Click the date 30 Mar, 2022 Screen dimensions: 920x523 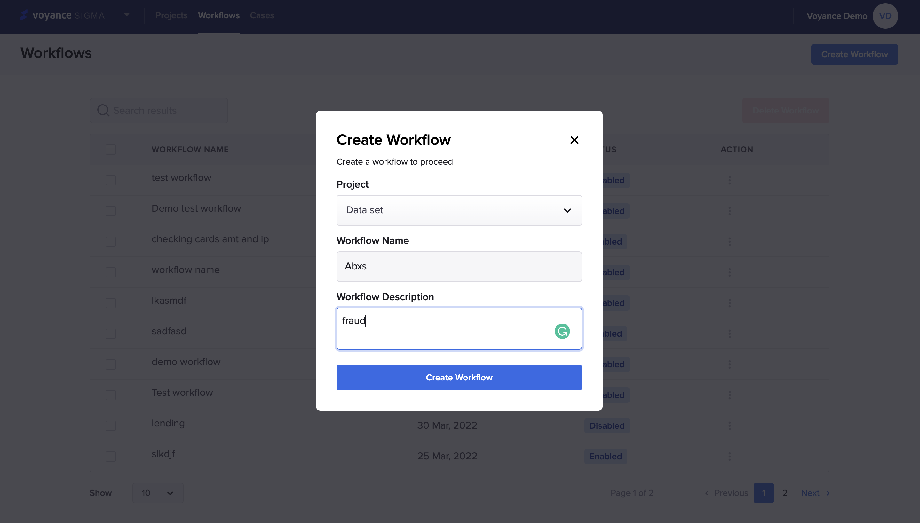[x=447, y=425]
